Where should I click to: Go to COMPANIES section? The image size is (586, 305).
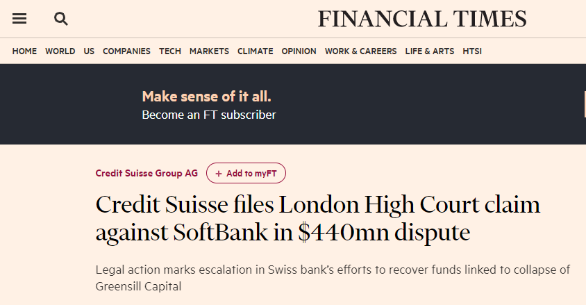click(126, 51)
